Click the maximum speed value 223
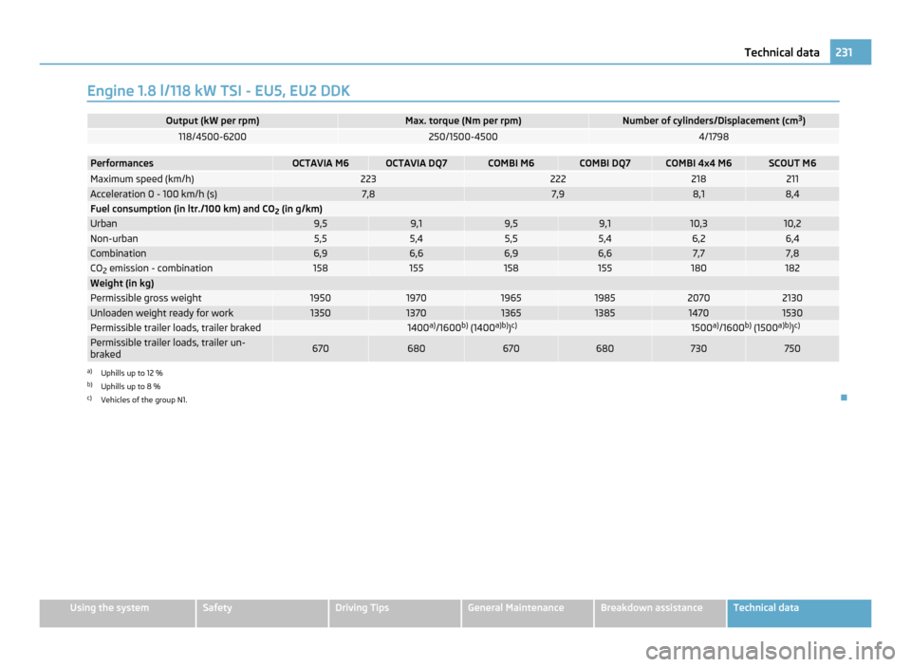The image size is (911, 667). (368, 179)
